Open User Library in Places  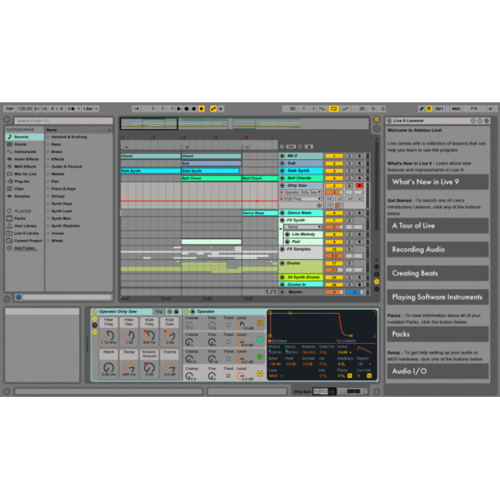coord(25,225)
